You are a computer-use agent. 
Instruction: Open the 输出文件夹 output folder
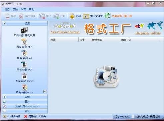pos(93,16)
